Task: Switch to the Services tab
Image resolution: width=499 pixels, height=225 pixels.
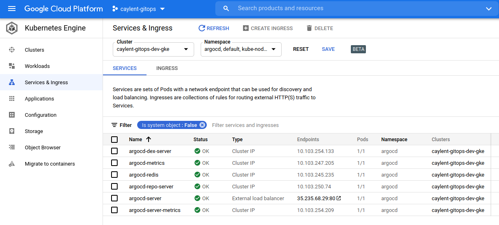Action: coord(125,68)
